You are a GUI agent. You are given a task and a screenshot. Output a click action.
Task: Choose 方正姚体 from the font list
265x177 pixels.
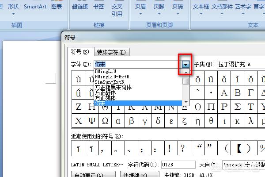138,98
